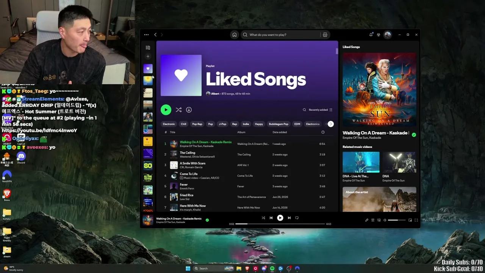Open the Recently added sort dropdown
The height and width of the screenshot is (273, 485).
321,110
